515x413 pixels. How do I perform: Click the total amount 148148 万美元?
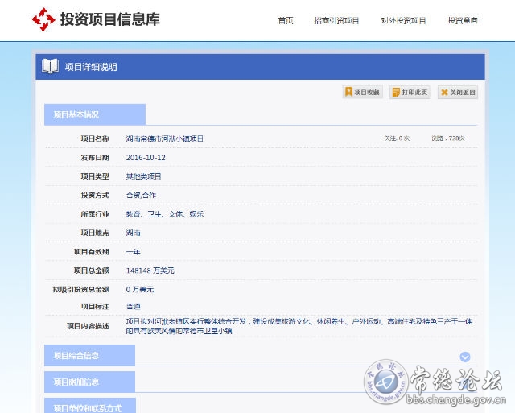[x=150, y=271]
